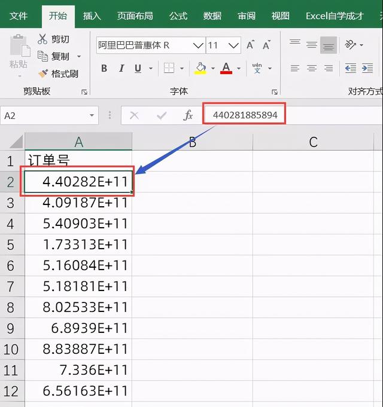Click the formula bar confirm checkmark
The width and height of the screenshot is (383, 407).
[162, 115]
